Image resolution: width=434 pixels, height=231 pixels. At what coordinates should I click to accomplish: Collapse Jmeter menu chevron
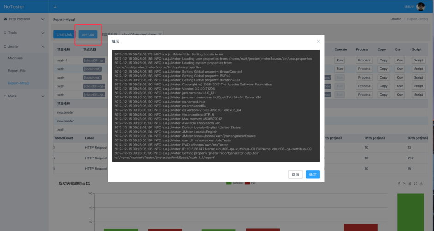pos(43,47)
